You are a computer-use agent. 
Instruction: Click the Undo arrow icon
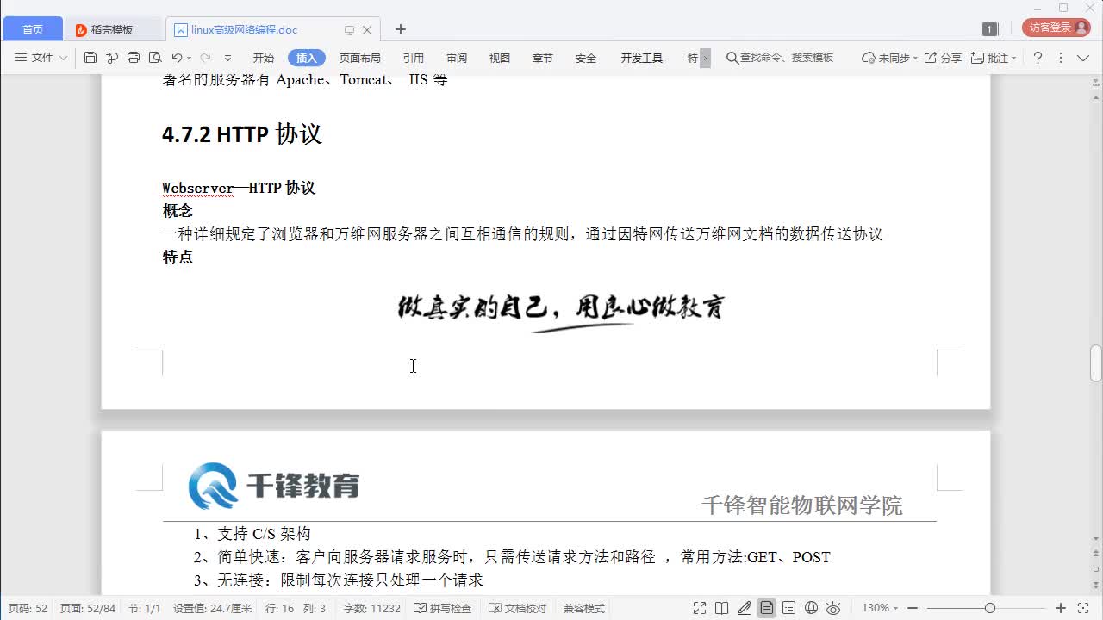click(x=177, y=58)
